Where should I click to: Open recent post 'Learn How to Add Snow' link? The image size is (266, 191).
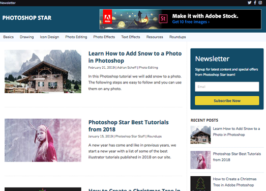point(237,131)
